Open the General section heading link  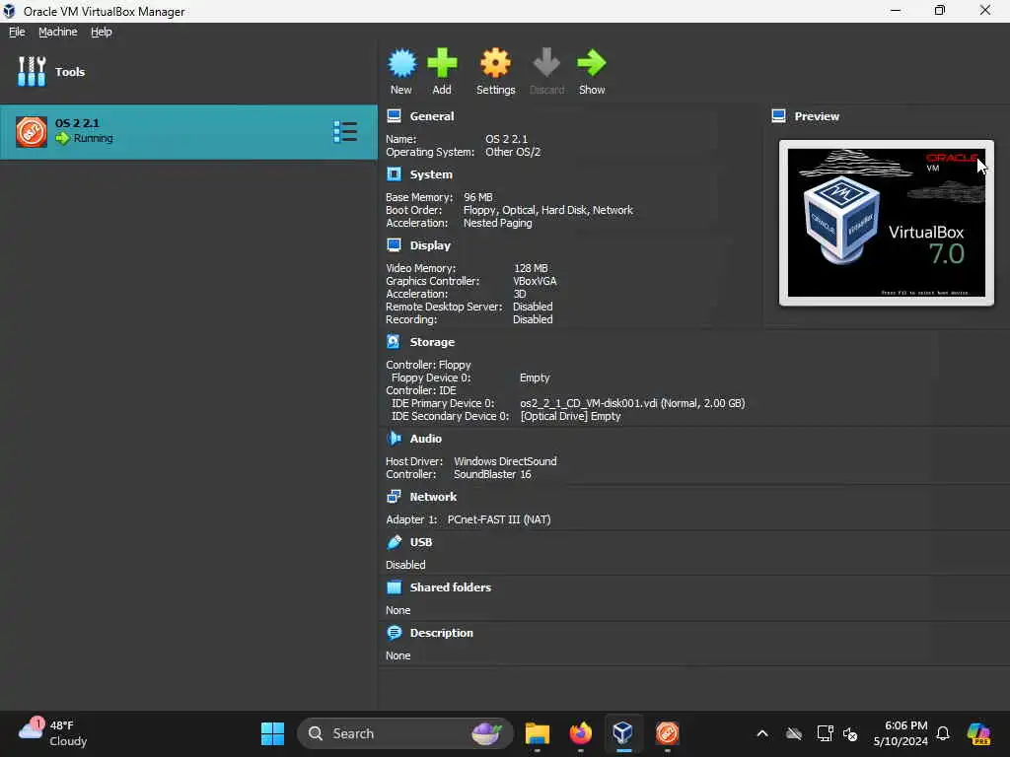click(x=432, y=116)
